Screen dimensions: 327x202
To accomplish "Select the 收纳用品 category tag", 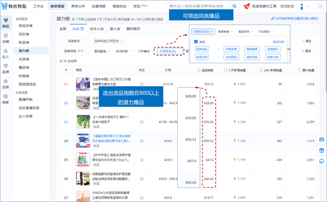I will pos(231,57).
